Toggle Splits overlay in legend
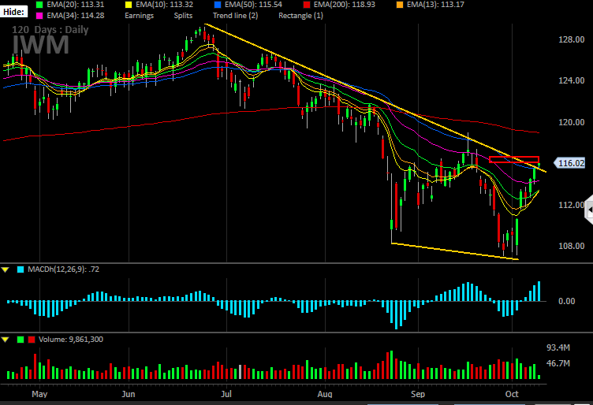 183,16
